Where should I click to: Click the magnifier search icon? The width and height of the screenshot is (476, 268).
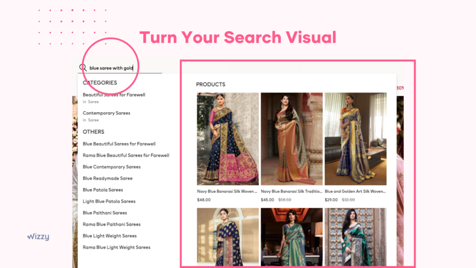[x=83, y=67]
